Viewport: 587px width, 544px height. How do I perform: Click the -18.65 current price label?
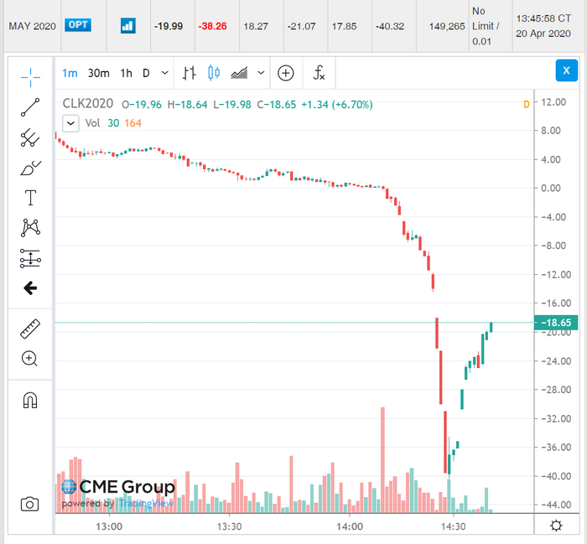(x=557, y=323)
